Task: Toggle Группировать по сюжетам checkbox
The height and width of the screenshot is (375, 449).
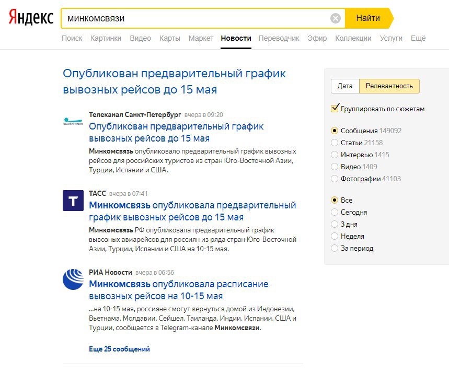Action: click(335, 109)
